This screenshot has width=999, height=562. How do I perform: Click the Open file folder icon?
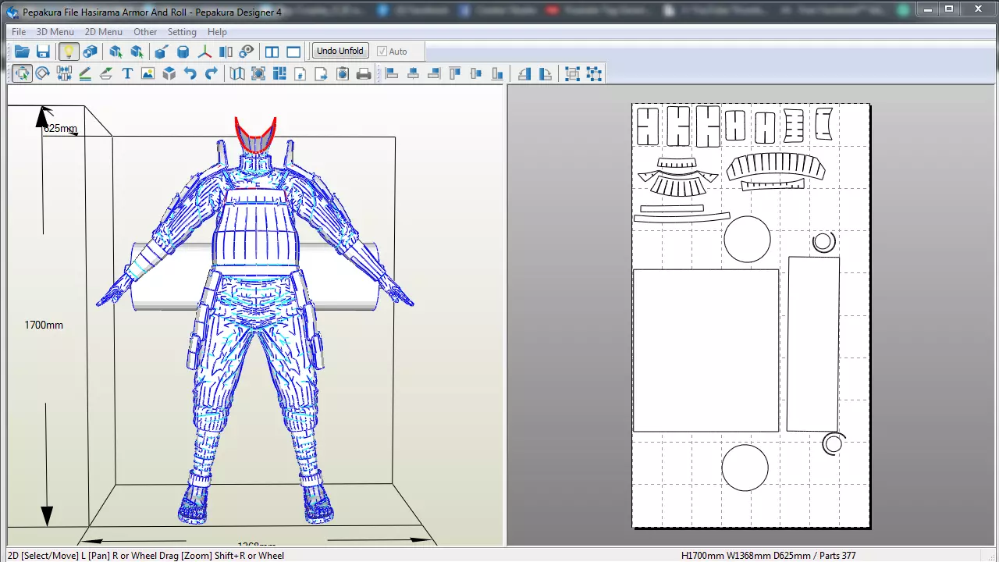(22, 52)
